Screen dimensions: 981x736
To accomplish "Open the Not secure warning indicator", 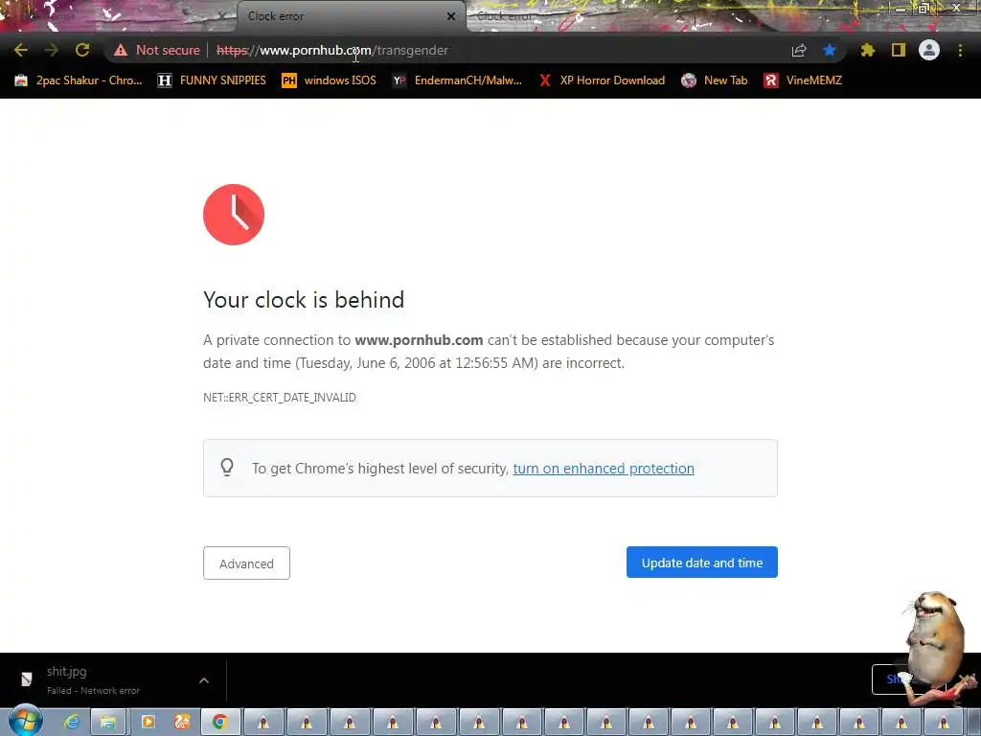I will [157, 50].
